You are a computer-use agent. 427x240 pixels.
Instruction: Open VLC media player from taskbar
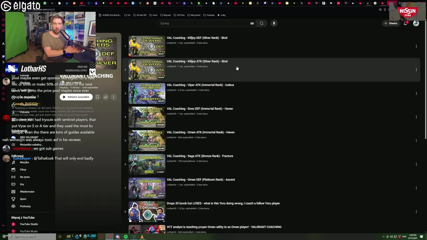point(142,237)
